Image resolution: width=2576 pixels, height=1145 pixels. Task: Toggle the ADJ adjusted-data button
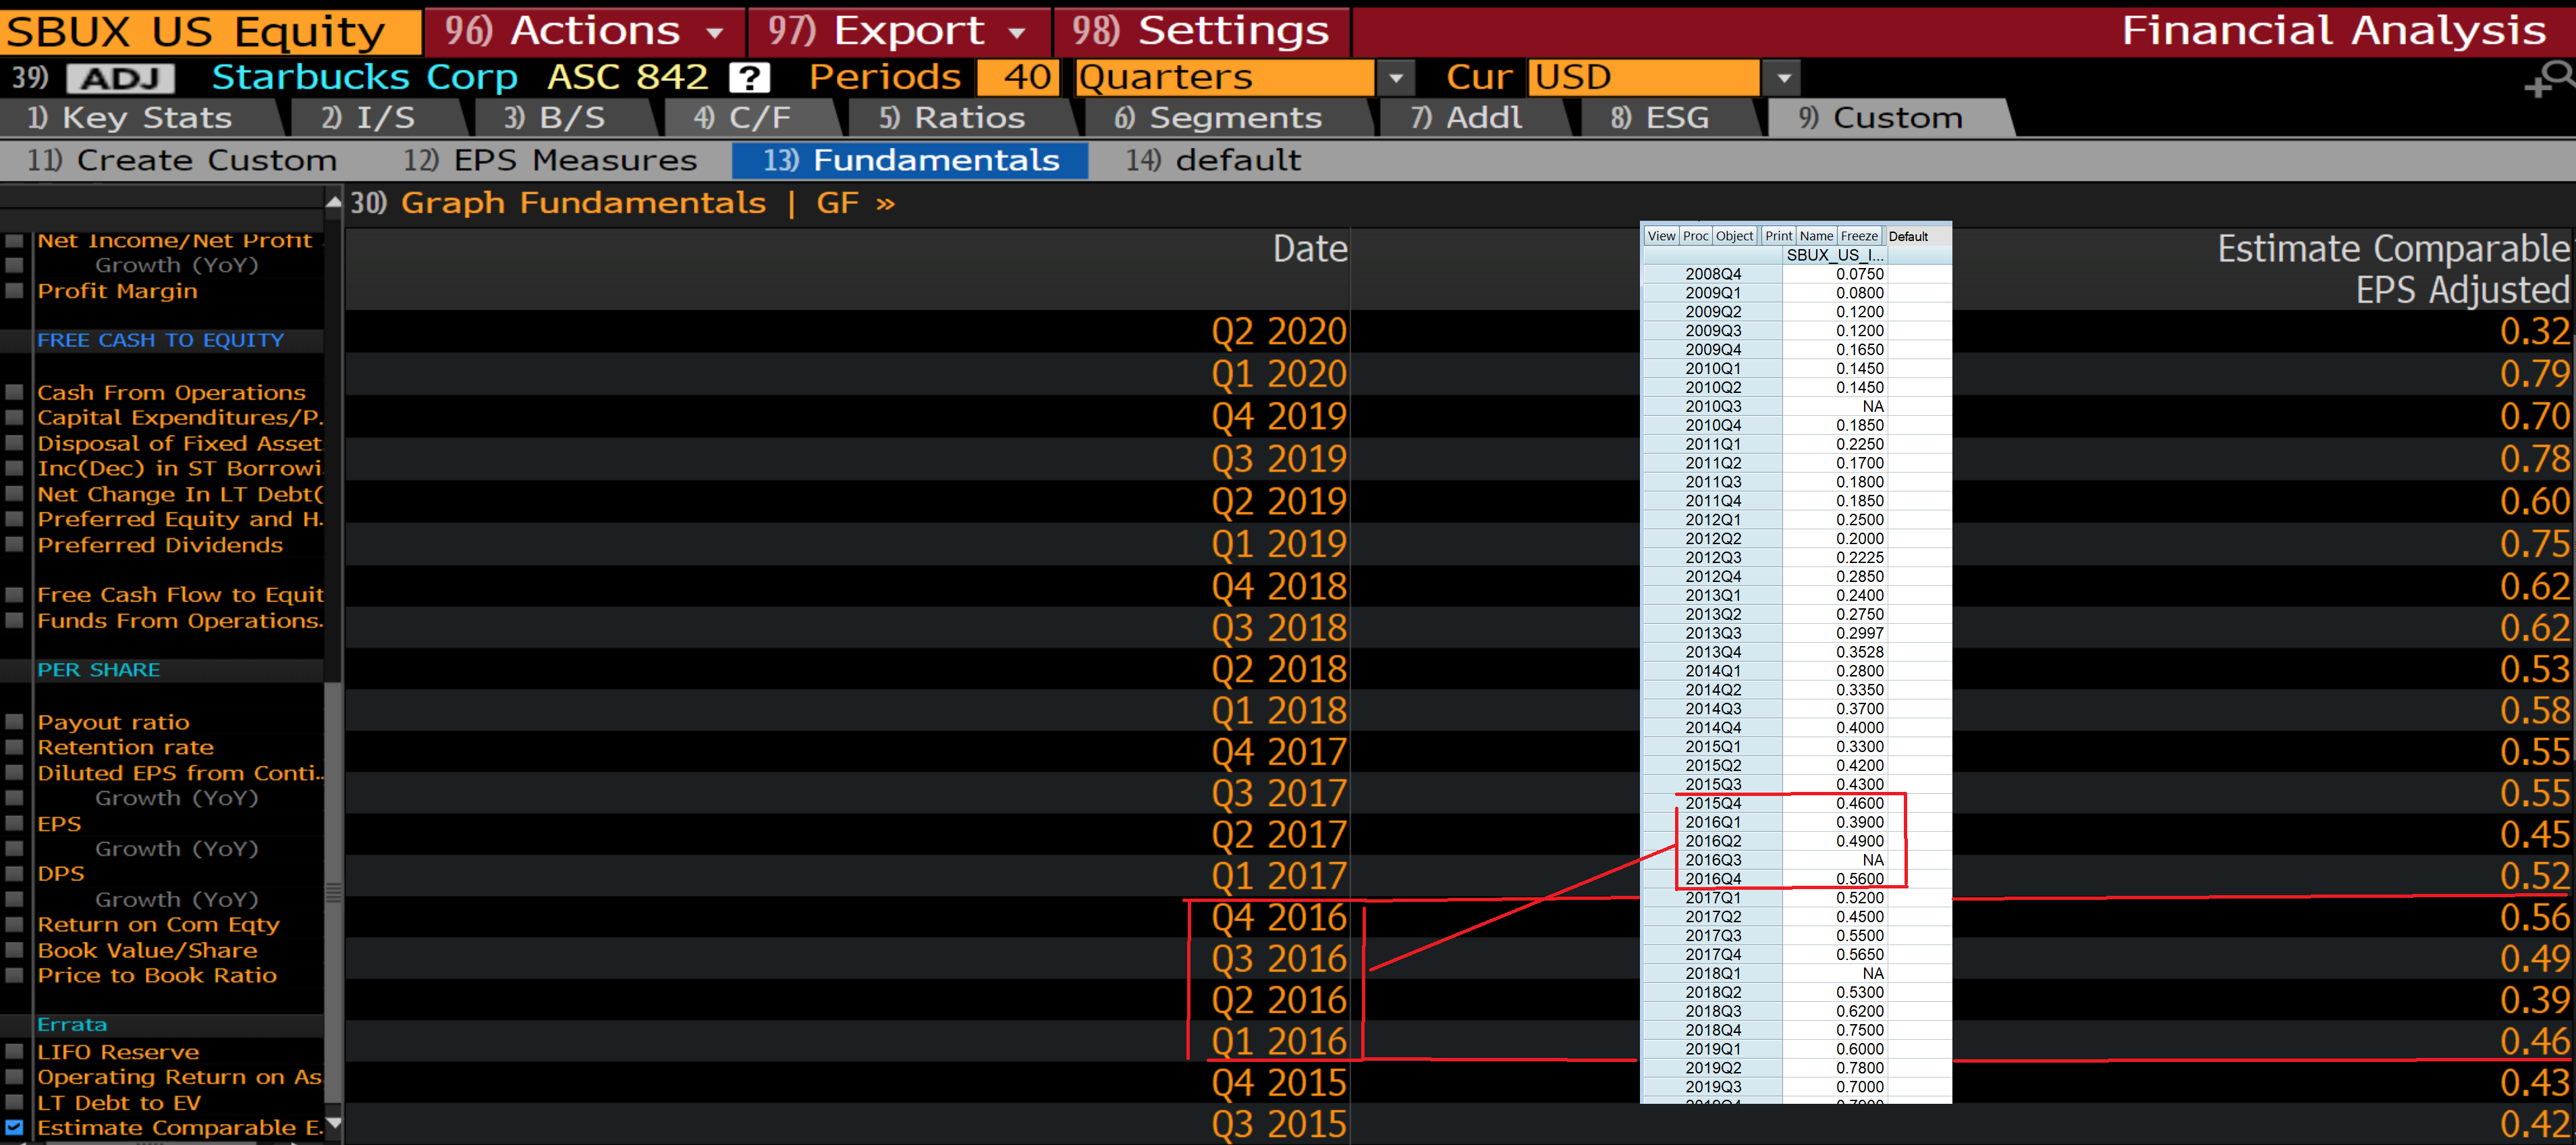pos(121,78)
